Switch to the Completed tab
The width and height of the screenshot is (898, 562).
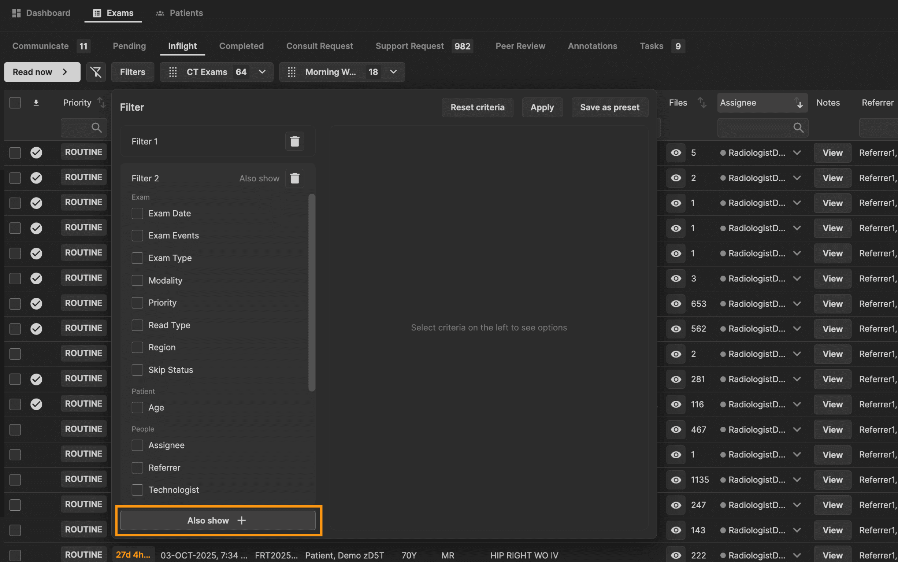pos(241,46)
